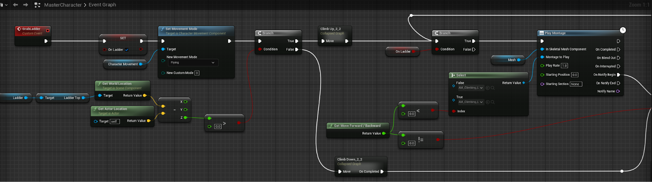
Task: Click the red output pin of greater-than node
Action: [239, 123]
